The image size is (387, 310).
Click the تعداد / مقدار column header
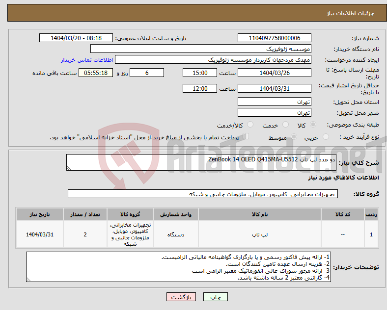point(85,214)
